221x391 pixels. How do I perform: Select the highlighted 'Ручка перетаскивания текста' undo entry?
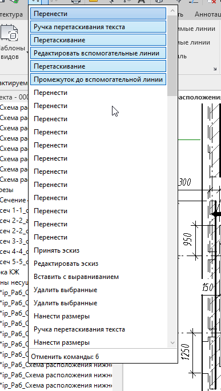point(98,27)
